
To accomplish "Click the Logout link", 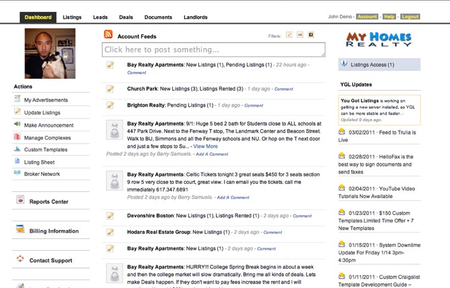I will point(410,17).
